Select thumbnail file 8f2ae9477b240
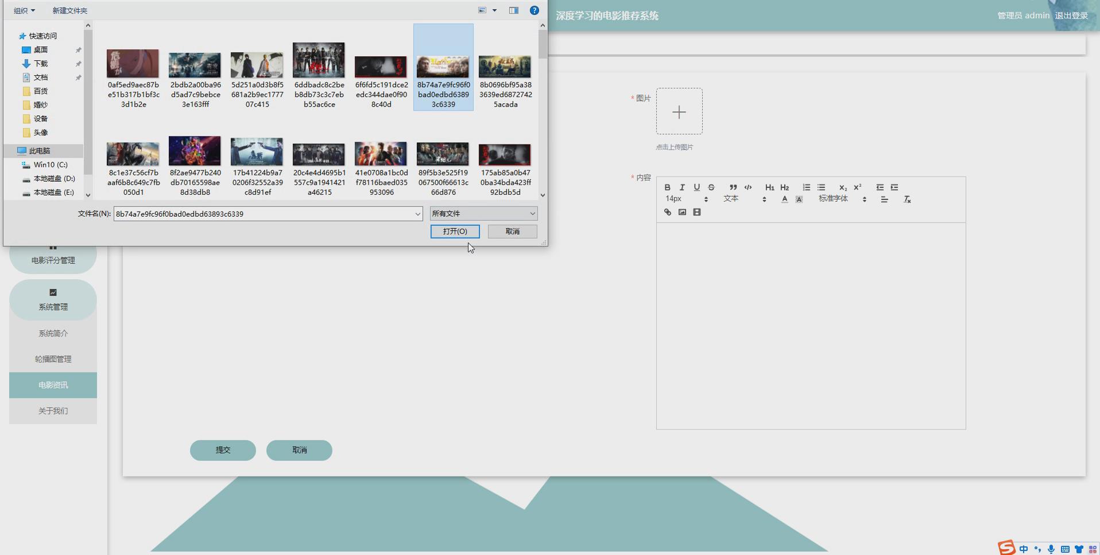 coord(195,166)
